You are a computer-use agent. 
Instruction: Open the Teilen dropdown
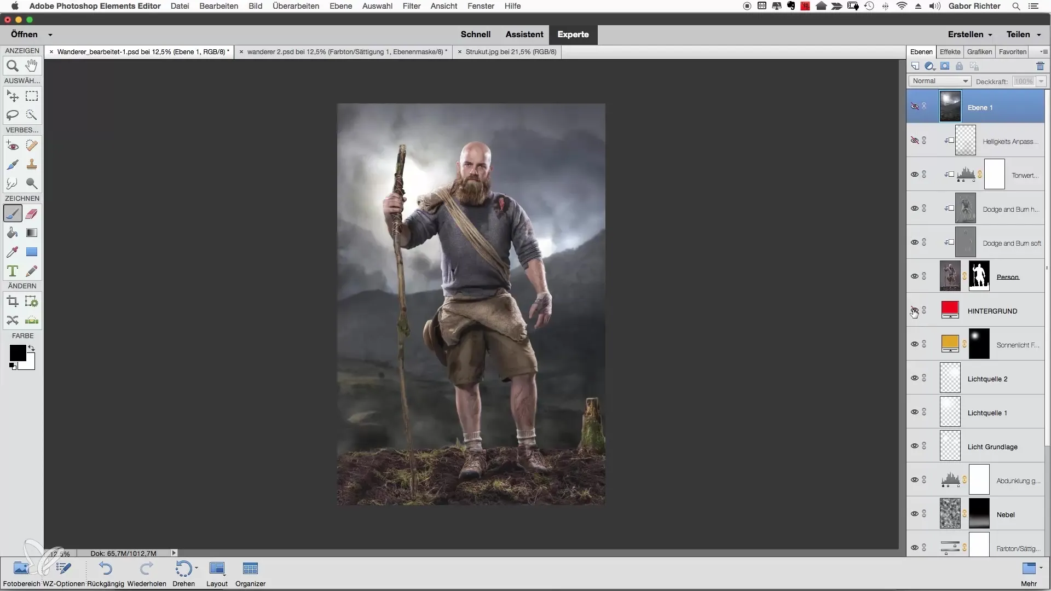pos(1023,34)
